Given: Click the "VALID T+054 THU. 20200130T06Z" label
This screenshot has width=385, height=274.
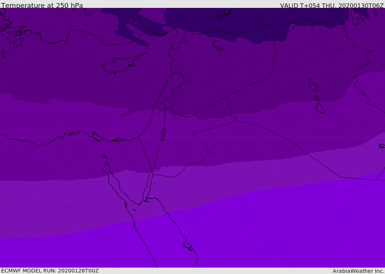Looking at the screenshot, I should pos(332,5).
